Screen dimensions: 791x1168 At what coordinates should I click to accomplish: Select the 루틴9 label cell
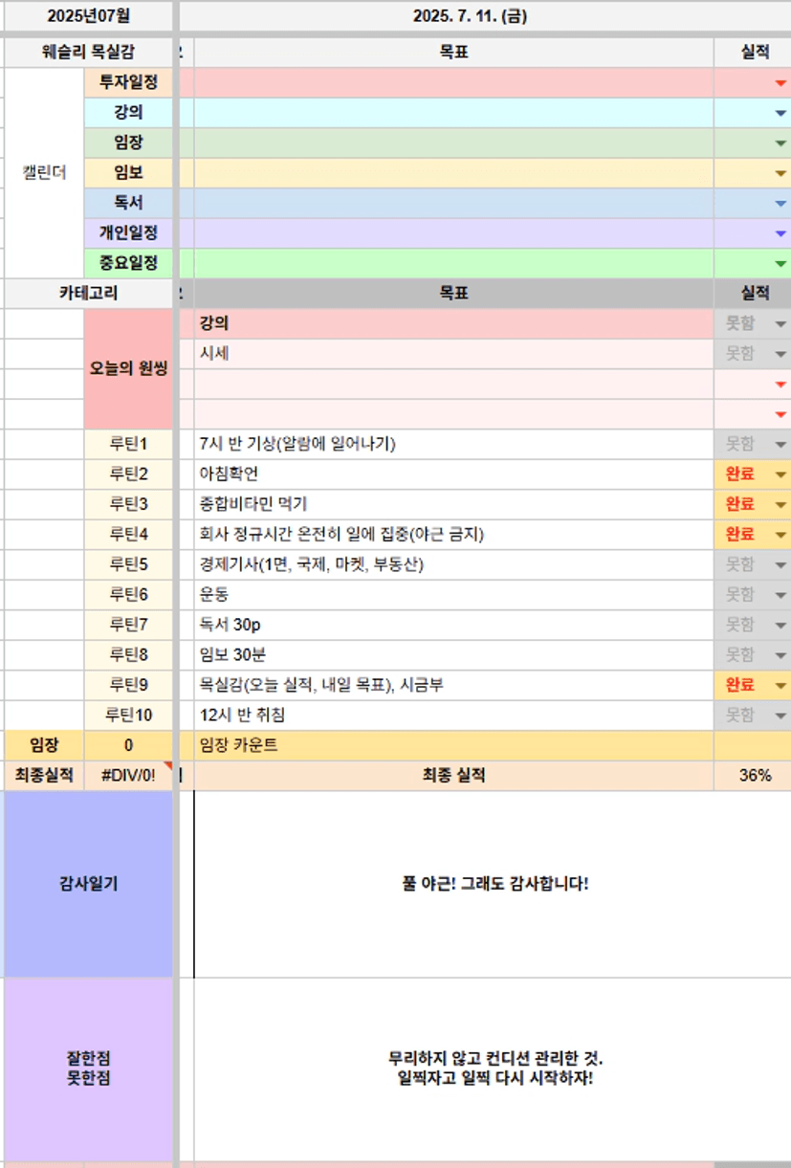[x=128, y=685]
